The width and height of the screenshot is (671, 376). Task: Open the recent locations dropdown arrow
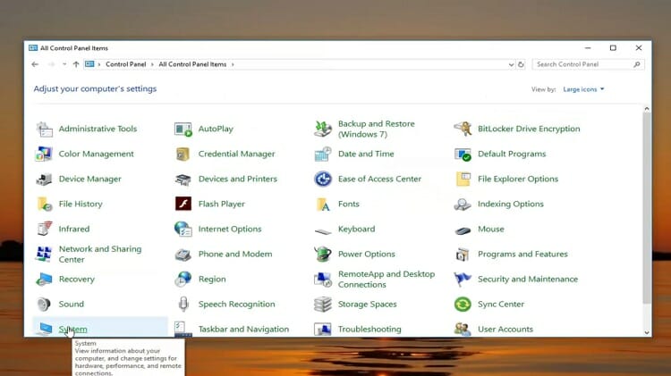click(x=64, y=64)
